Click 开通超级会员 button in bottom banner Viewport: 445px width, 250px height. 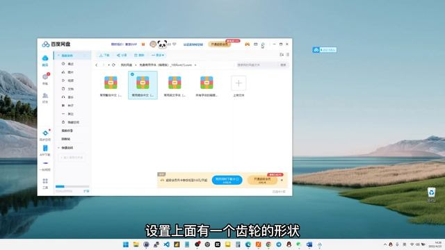point(262,180)
